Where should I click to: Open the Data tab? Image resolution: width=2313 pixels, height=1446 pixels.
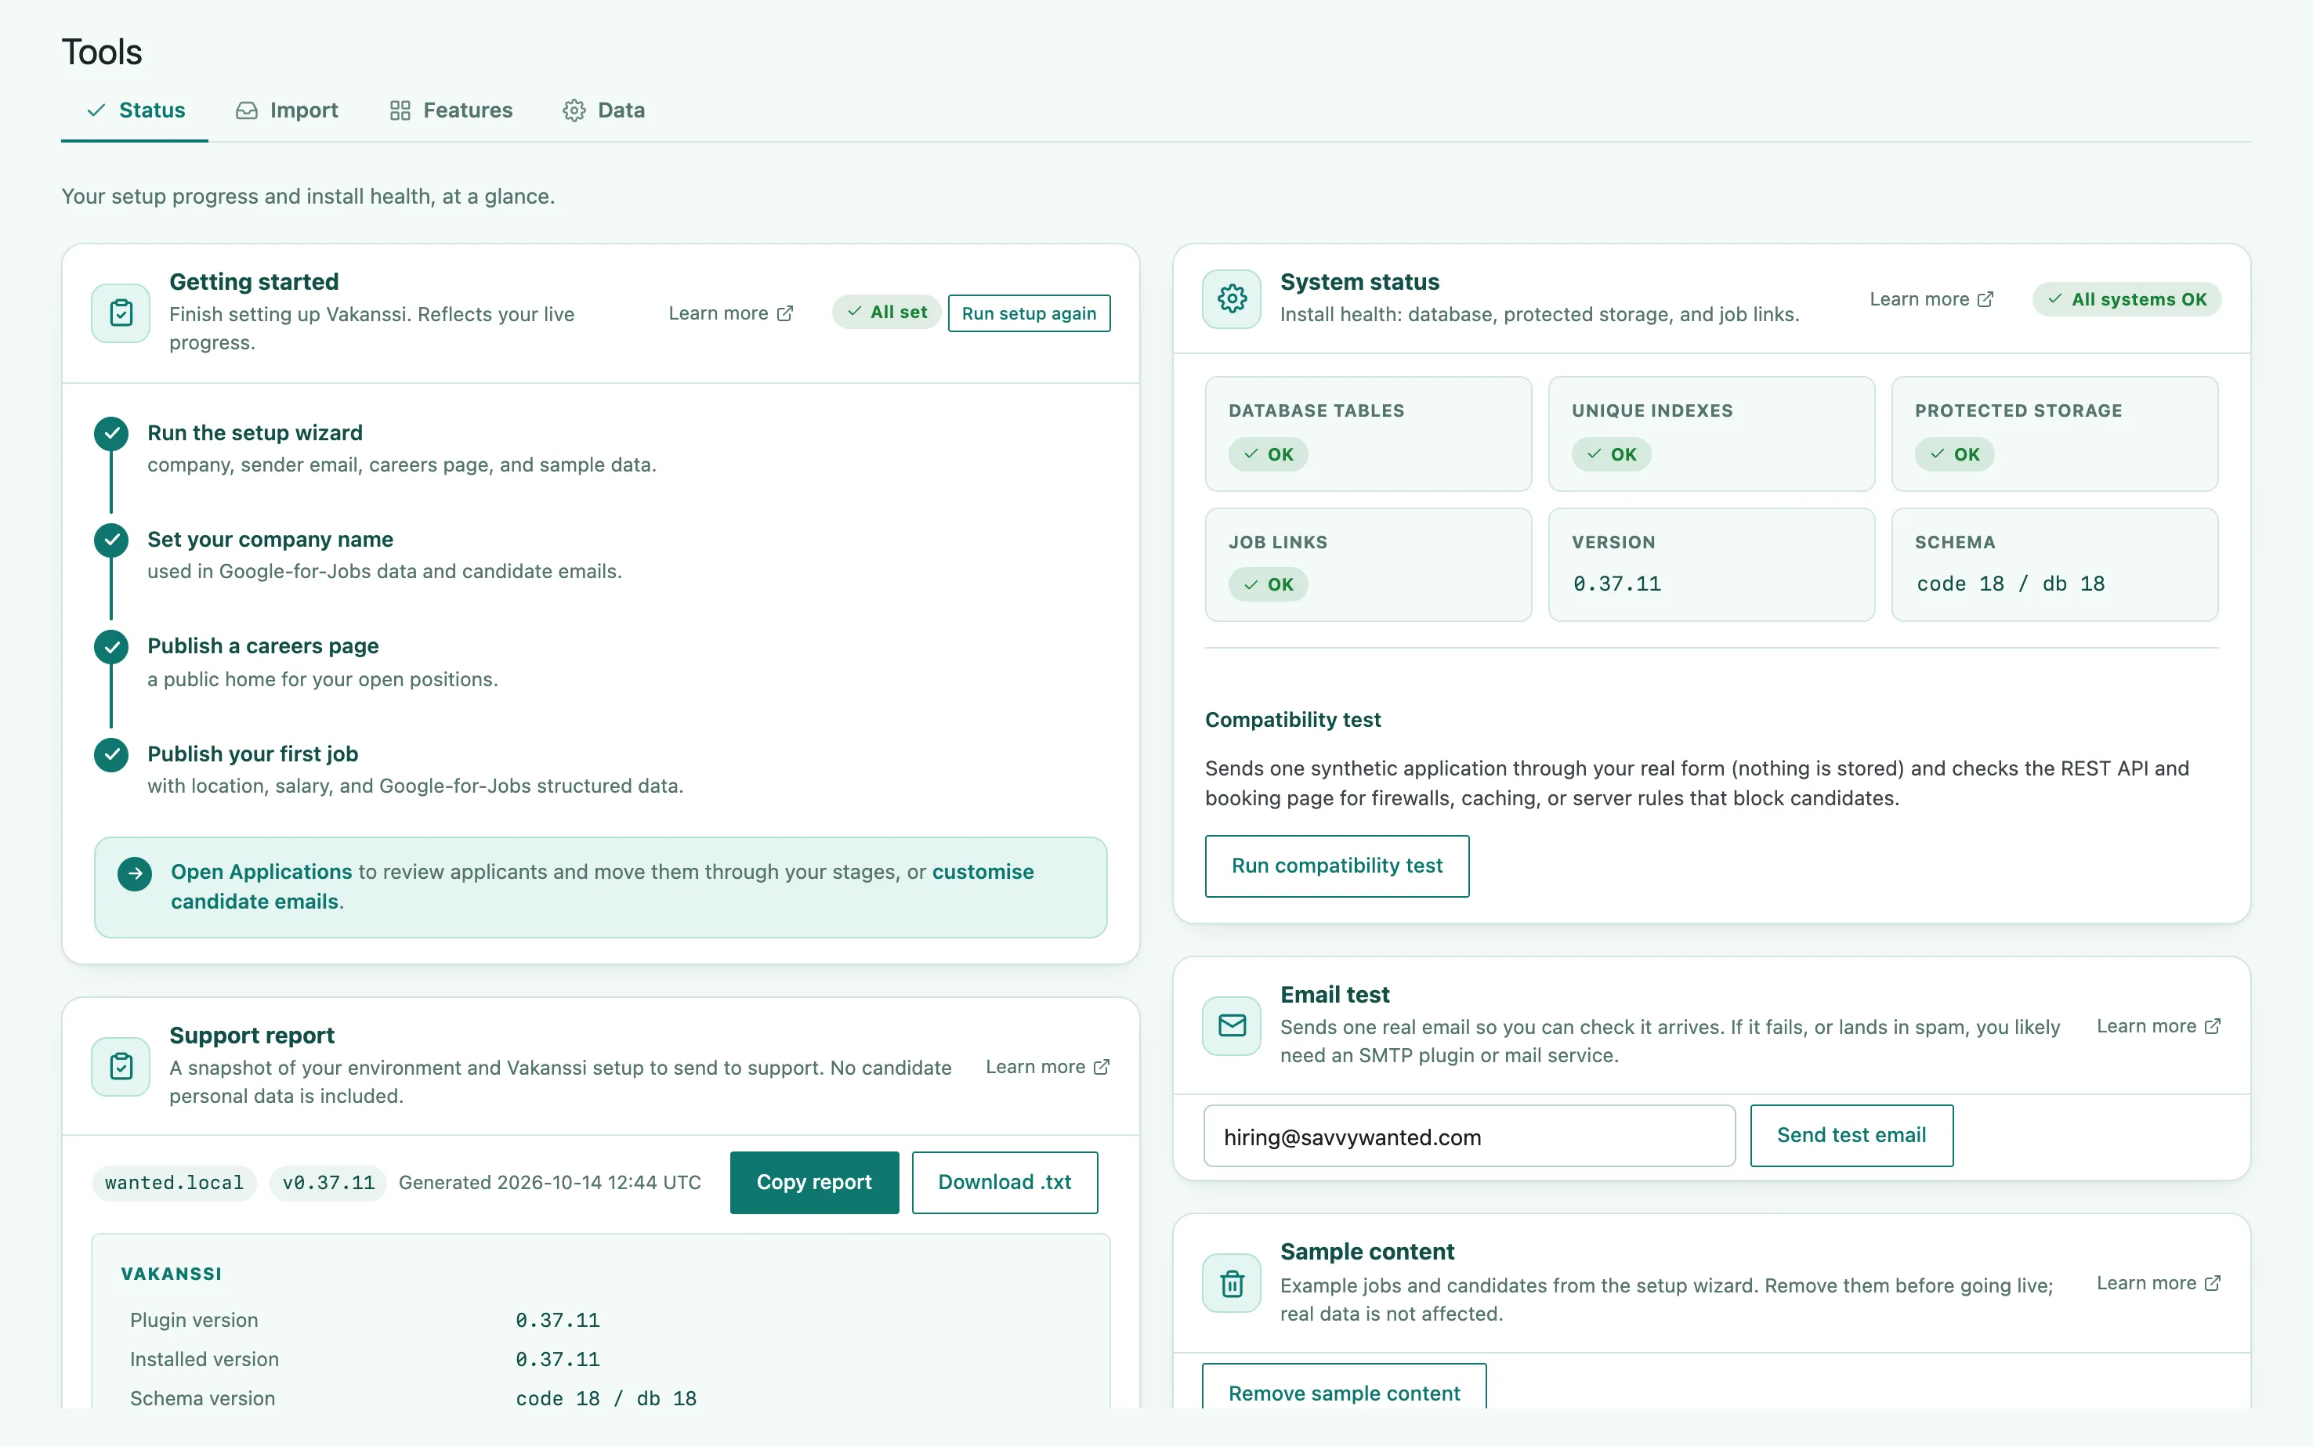click(x=603, y=111)
